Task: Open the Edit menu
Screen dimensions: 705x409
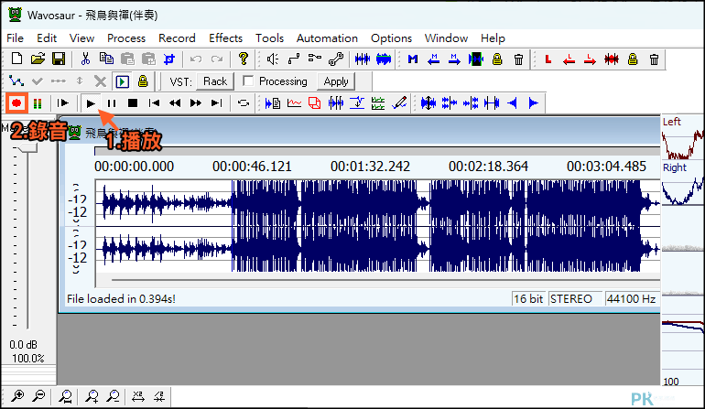Action: point(47,38)
